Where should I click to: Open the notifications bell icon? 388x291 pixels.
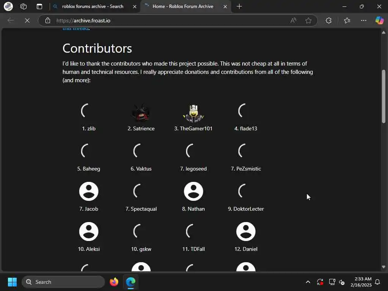point(378,282)
